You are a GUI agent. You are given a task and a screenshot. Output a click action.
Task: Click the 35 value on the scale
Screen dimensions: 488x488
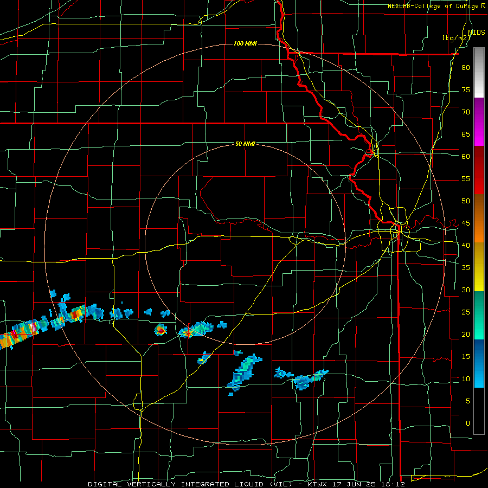click(466, 268)
